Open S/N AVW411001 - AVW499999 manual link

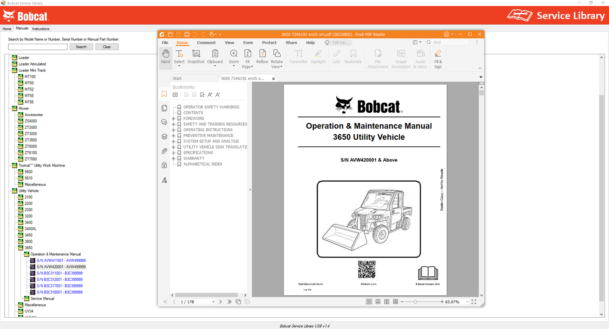pos(61,260)
